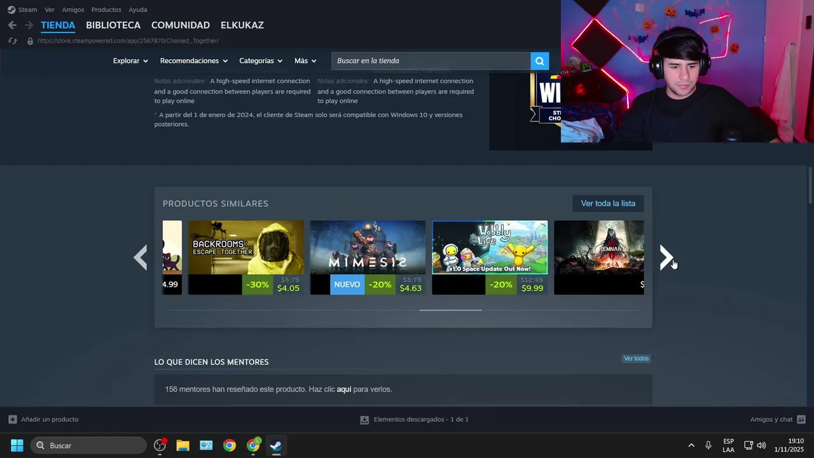
Task: Click the $4.63 price on MIMESIS
Action: pyautogui.click(x=410, y=288)
